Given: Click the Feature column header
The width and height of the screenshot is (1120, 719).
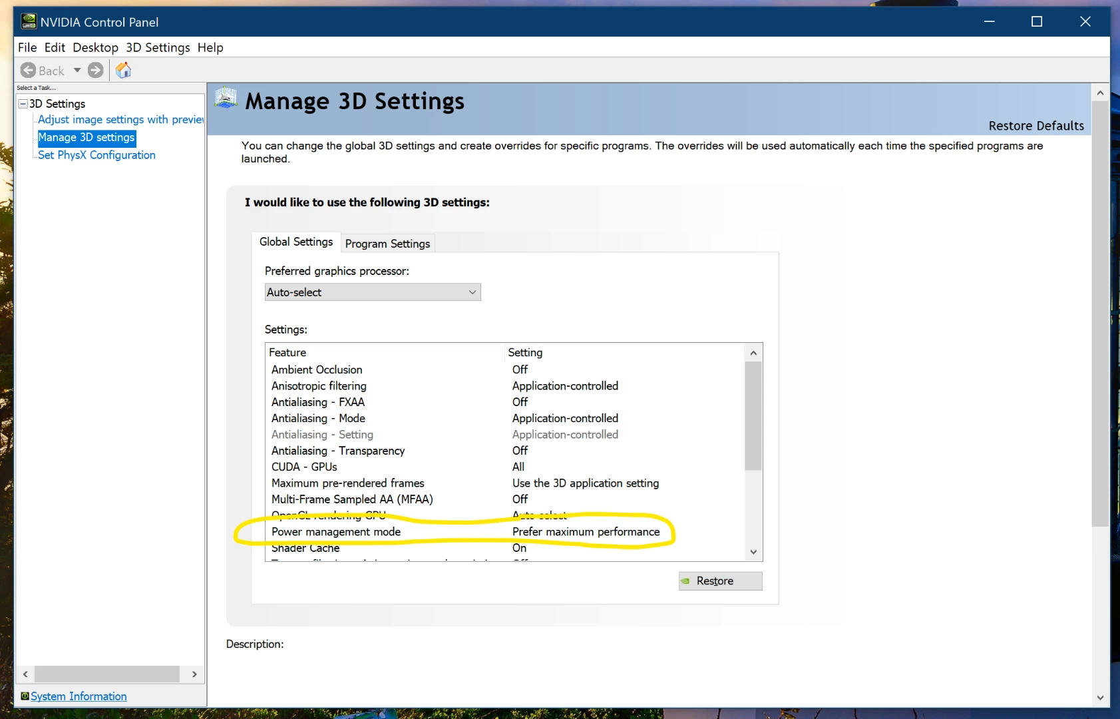Looking at the screenshot, I should coord(385,352).
